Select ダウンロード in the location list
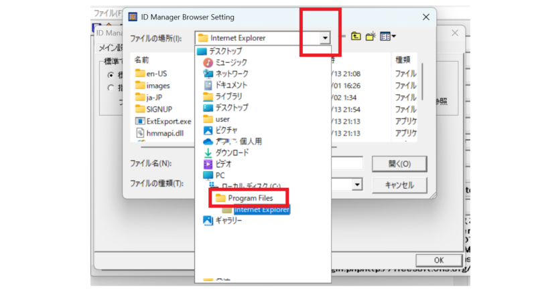The image size is (536, 301). [226, 153]
